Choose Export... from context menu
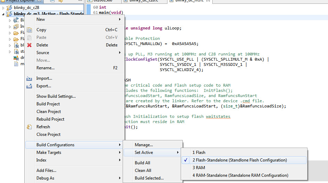328x183 pixels. coord(74,86)
